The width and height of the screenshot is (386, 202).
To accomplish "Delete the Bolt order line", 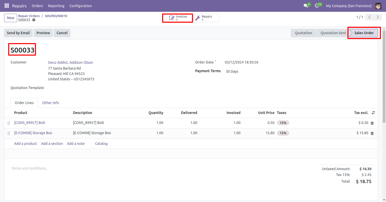I will click(x=372, y=123).
